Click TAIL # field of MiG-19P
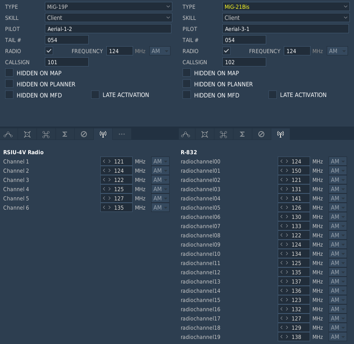The width and height of the screenshot is (354, 344). coord(67,40)
